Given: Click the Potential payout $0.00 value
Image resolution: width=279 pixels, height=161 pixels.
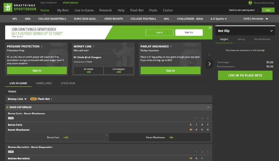Looking at the screenshot, I should 270,66.
